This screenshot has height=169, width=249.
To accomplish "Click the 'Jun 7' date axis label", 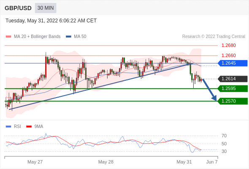I will (212, 162).
